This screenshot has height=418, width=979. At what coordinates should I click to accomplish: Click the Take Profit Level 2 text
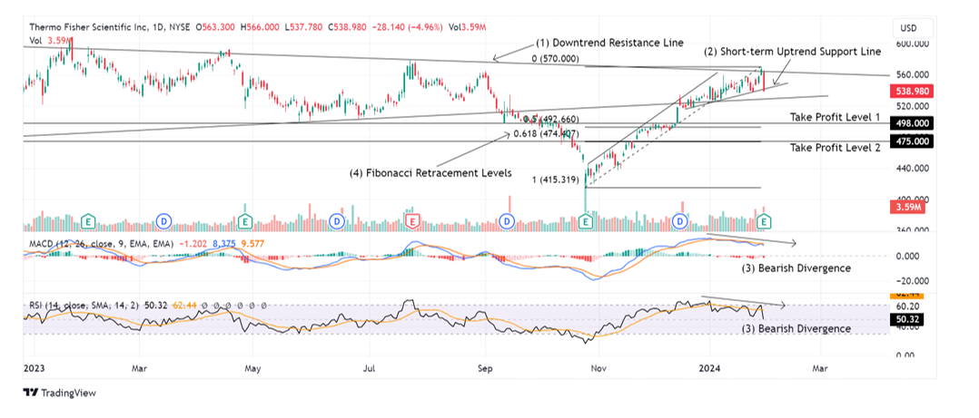point(836,148)
